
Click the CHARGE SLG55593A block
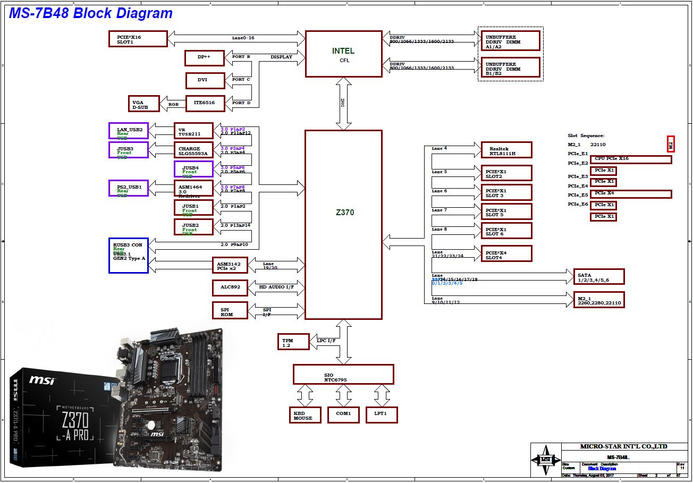pyautogui.click(x=193, y=150)
